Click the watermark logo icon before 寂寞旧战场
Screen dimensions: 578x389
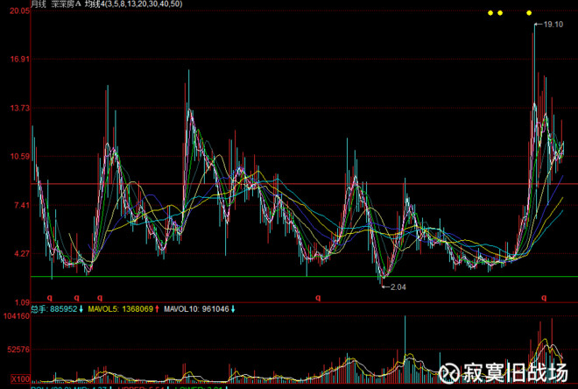(x=450, y=371)
